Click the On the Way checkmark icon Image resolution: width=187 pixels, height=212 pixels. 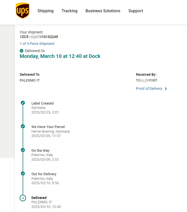pyautogui.click(x=23, y=150)
